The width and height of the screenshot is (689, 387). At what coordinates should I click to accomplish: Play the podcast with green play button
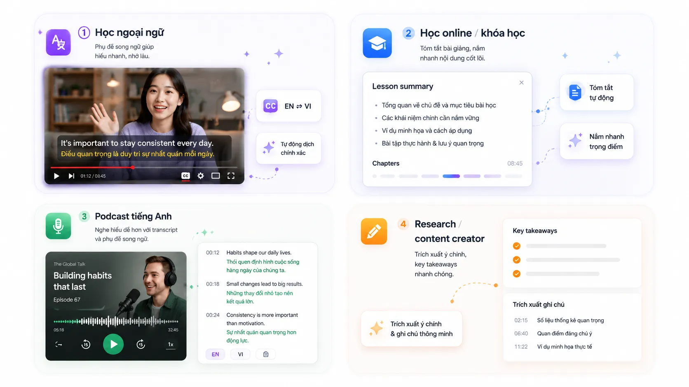click(x=113, y=344)
